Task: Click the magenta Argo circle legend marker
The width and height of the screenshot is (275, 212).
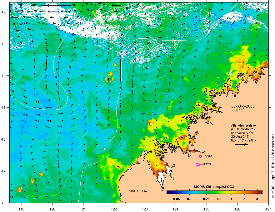Action: tap(200, 156)
